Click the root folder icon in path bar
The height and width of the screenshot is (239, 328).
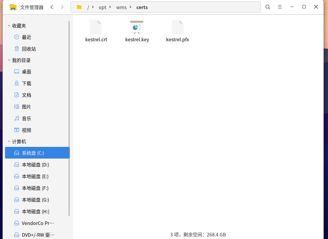(x=79, y=7)
